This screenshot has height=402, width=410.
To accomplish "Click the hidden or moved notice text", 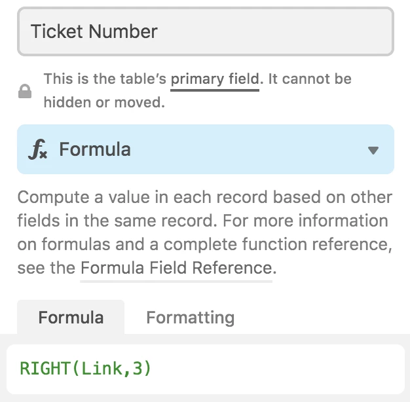I will click(x=104, y=102).
